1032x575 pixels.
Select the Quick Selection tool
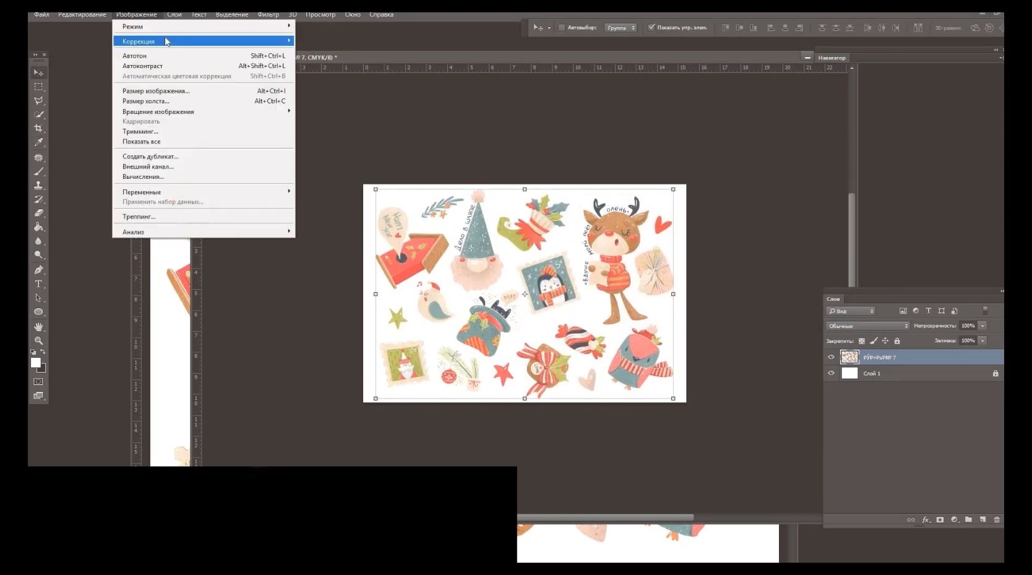click(x=38, y=115)
